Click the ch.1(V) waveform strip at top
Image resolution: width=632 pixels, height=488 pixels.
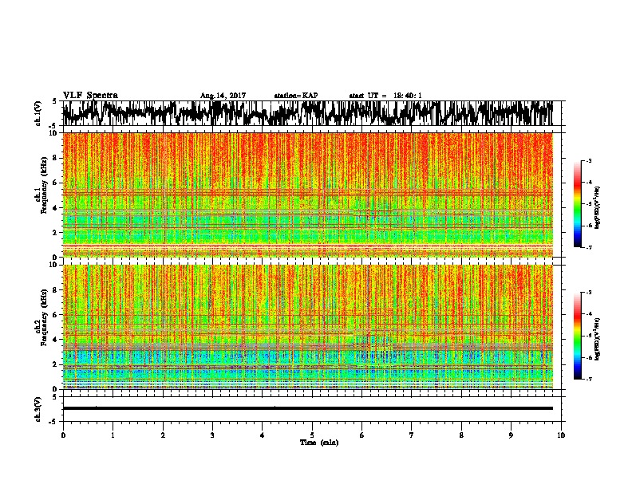311,113
